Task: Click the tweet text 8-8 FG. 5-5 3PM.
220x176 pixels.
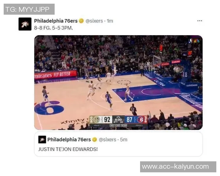Action: (x=54, y=28)
